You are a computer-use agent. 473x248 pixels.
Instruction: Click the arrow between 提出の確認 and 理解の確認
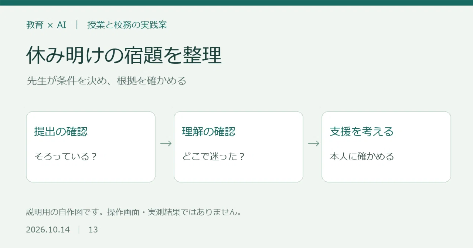pos(166,144)
